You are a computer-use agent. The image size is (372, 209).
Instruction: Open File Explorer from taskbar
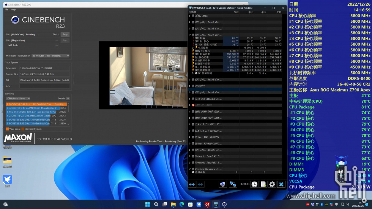[x=173, y=204]
